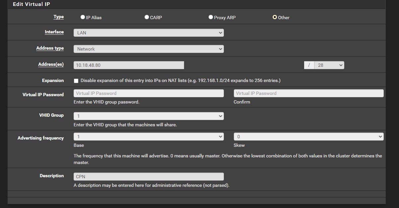399x208 pixels.
Task: Click the first Virtual IP Password field
Action: click(x=149, y=93)
